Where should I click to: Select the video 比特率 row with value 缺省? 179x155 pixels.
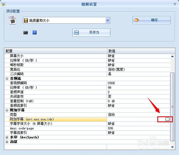pos(87,60)
